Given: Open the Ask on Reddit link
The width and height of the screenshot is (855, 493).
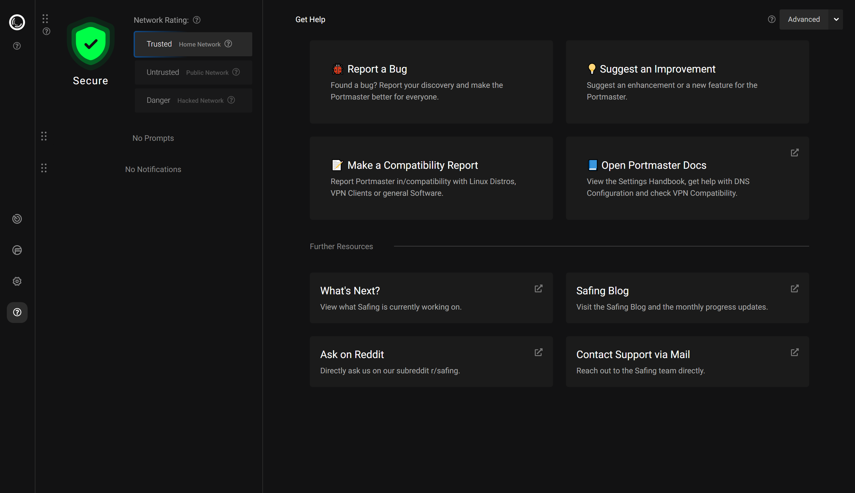Looking at the screenshot, I should pyautogui.click(x=431, y=362).
